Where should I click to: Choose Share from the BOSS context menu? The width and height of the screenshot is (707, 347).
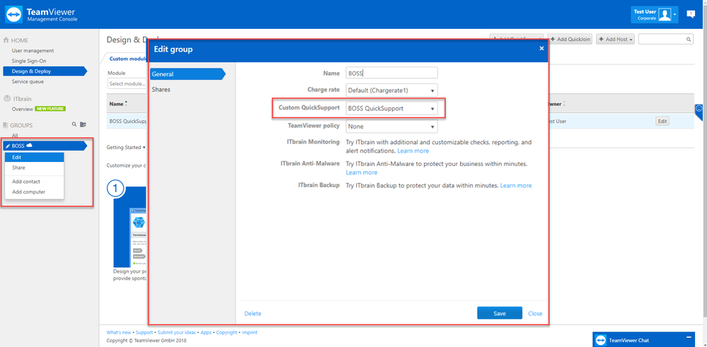pyautogui.click(x=34, y=167)
